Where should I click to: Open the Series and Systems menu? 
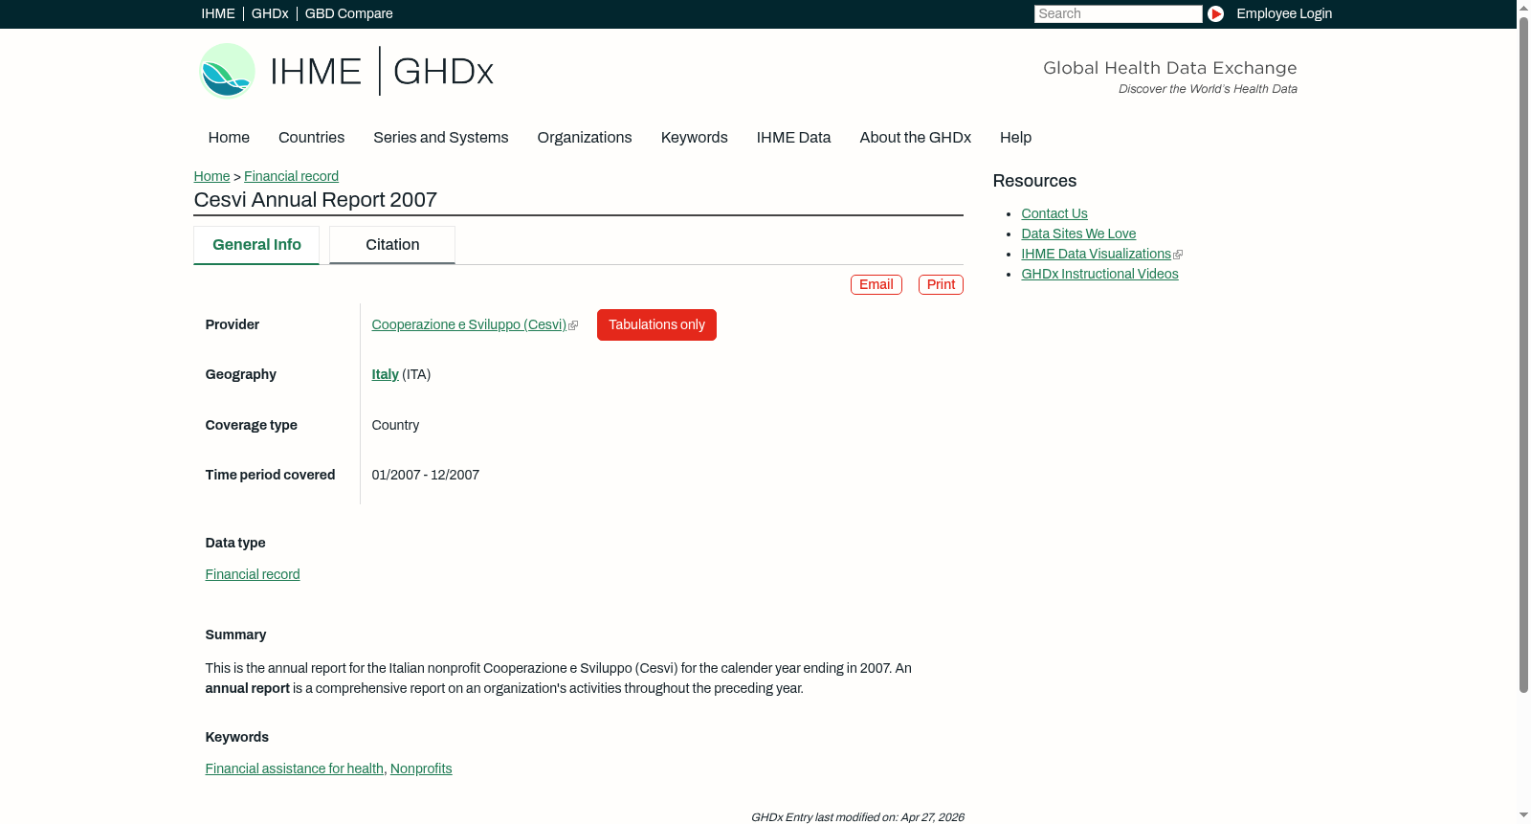(440, 137)
